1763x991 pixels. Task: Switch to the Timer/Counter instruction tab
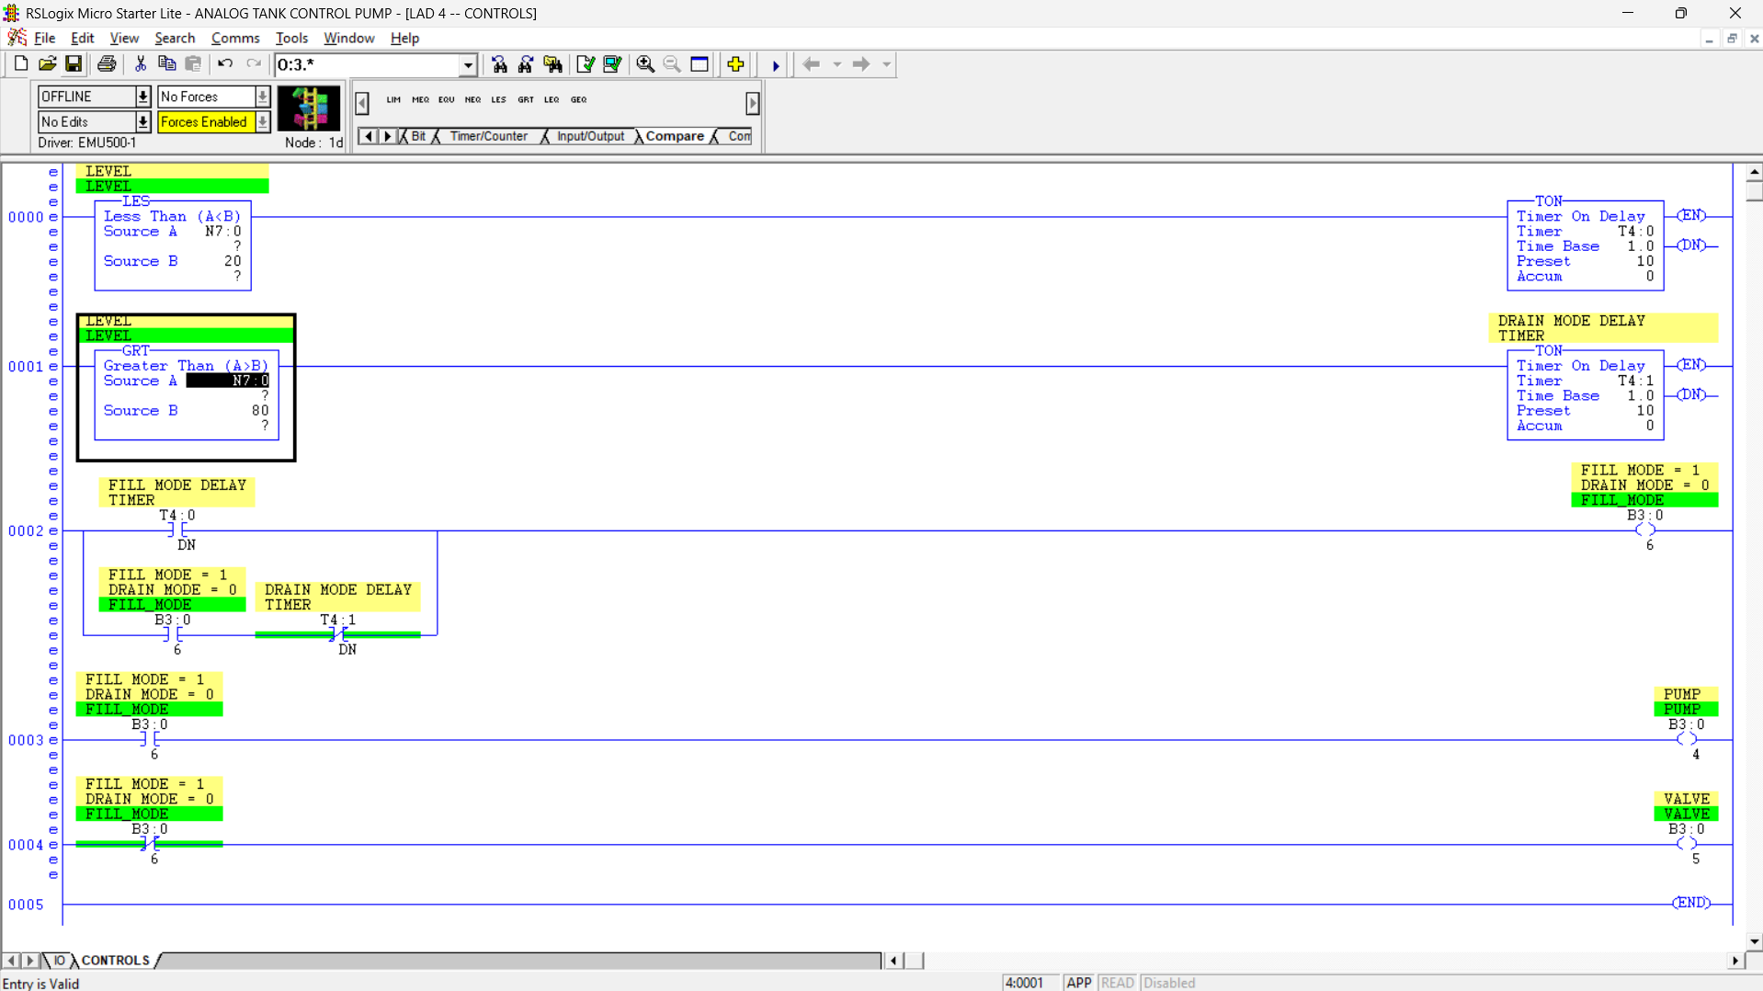click(x=488, y=136)
